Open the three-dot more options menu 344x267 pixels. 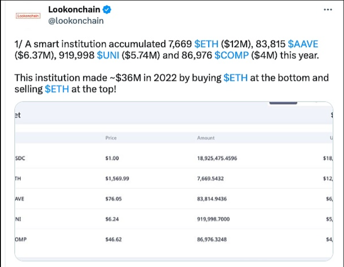click(x=328, y=9)
